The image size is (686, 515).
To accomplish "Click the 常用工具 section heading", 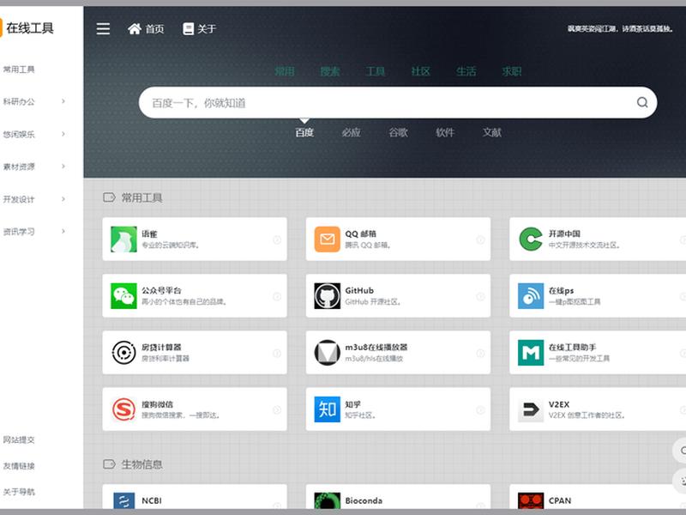I will 141,197.
